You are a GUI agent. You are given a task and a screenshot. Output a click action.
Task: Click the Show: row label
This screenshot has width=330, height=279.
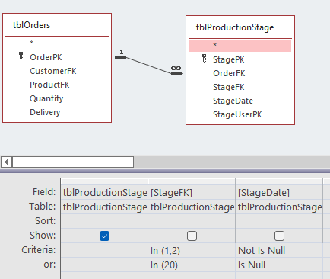tap(43, 236)
